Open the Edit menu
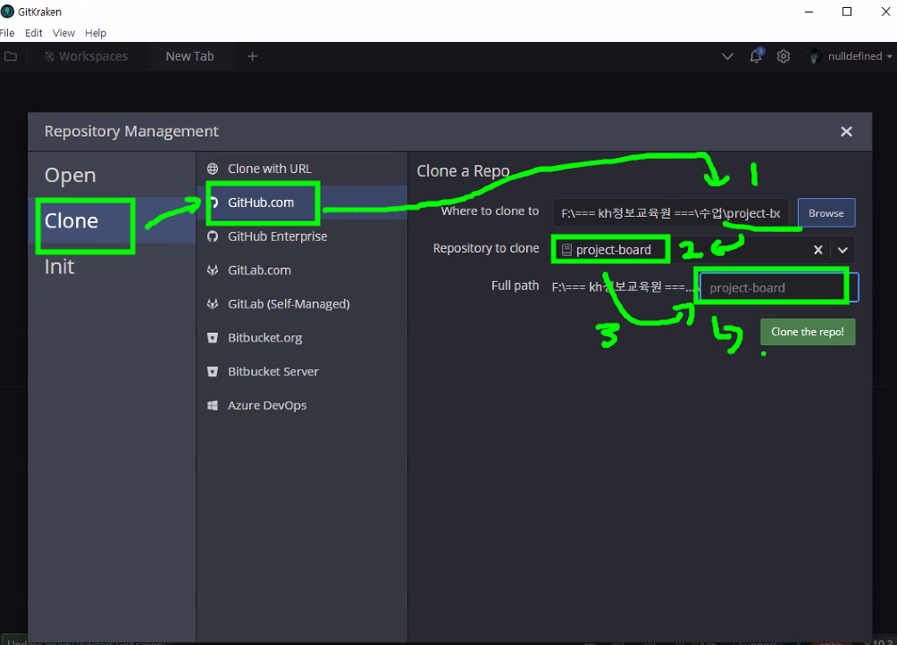Screen dimensions: 897x645 pos(34,33)
